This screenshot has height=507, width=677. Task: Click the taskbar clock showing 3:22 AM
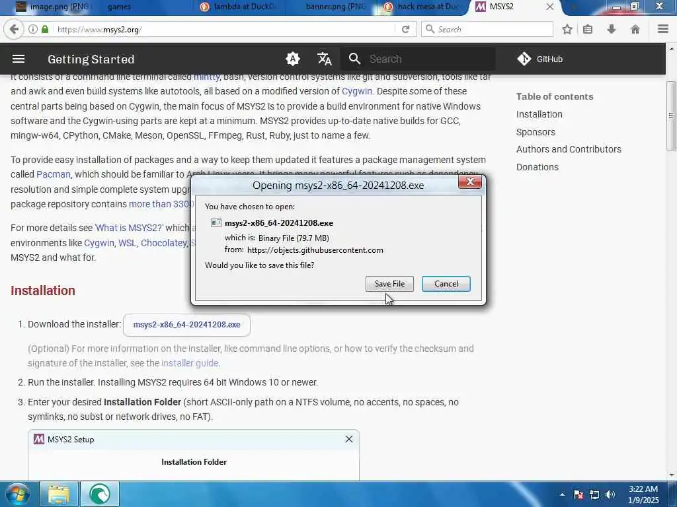click(643, 494)
